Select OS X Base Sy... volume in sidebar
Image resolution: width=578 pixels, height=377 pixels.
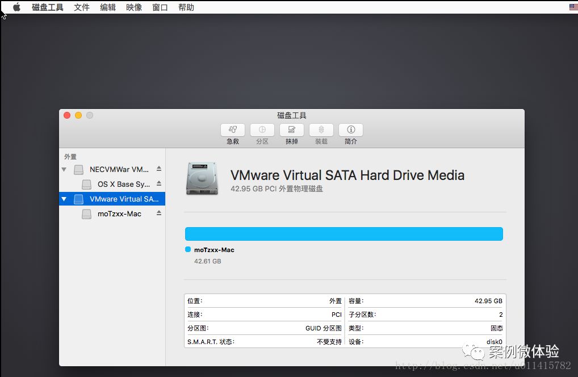coord(112,185)
